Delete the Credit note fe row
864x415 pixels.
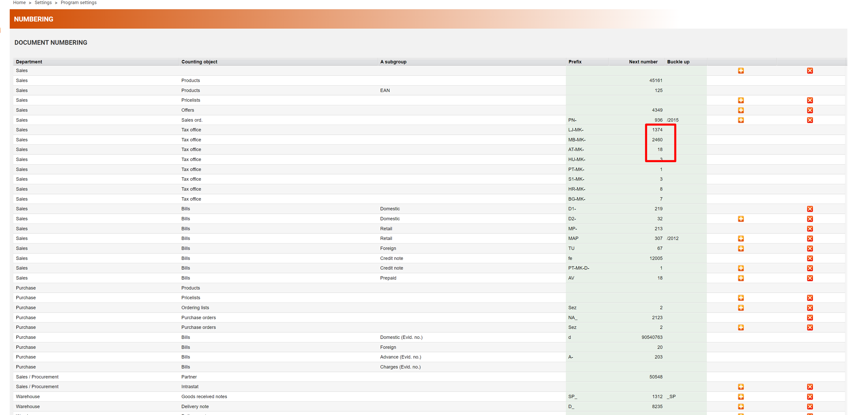pos(810,258)
